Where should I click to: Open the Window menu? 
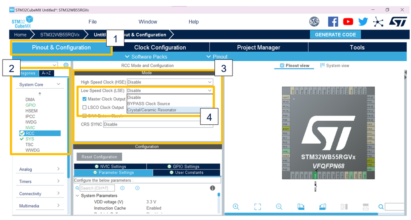coord(148,22)
